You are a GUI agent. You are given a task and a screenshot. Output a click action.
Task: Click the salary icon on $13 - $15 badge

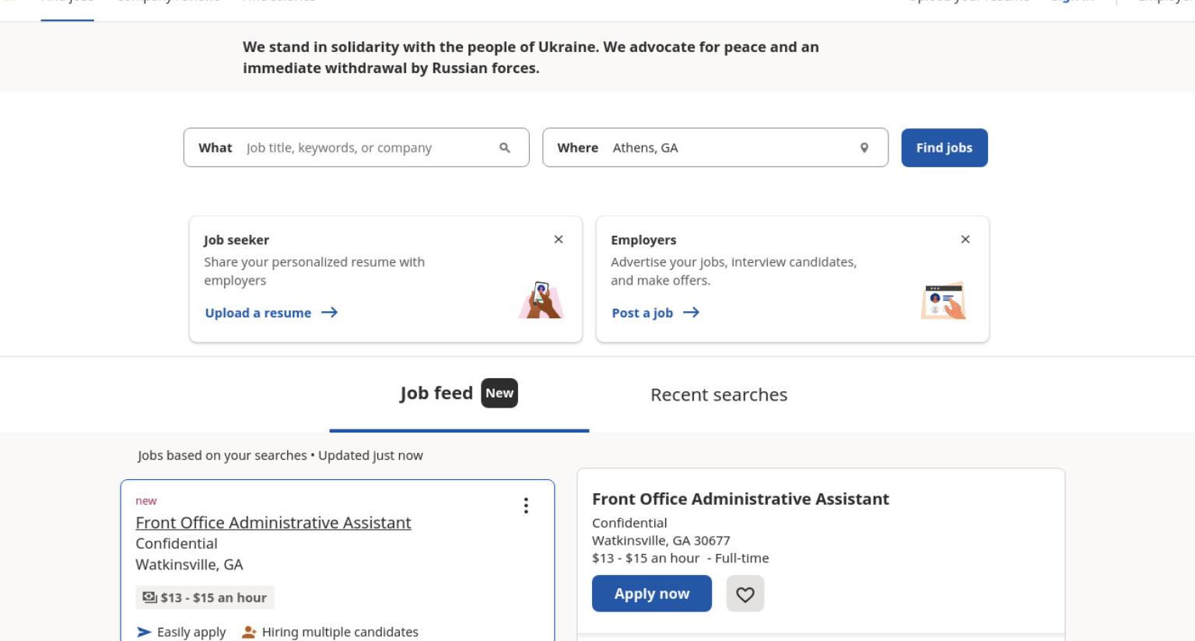(149, 597)
